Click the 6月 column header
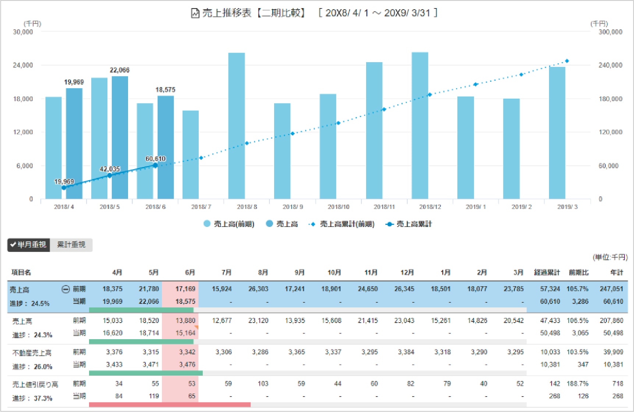 click(190, 273)
